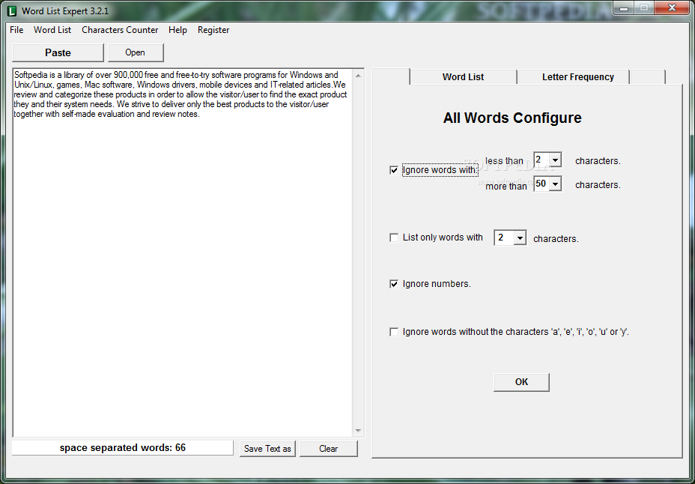Open the Characters Counter menu
The height and width of the screenshot is (484, 695).
coord(120,30)
